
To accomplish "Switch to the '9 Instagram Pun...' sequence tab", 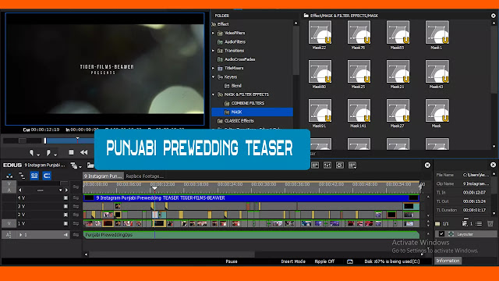I will [x=103, y=176].
